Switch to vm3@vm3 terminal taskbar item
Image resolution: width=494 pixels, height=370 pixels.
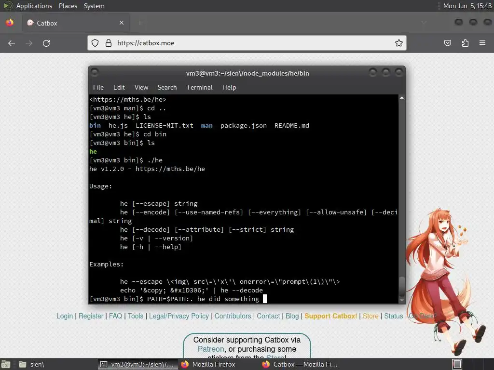click(x=137, y=364)
